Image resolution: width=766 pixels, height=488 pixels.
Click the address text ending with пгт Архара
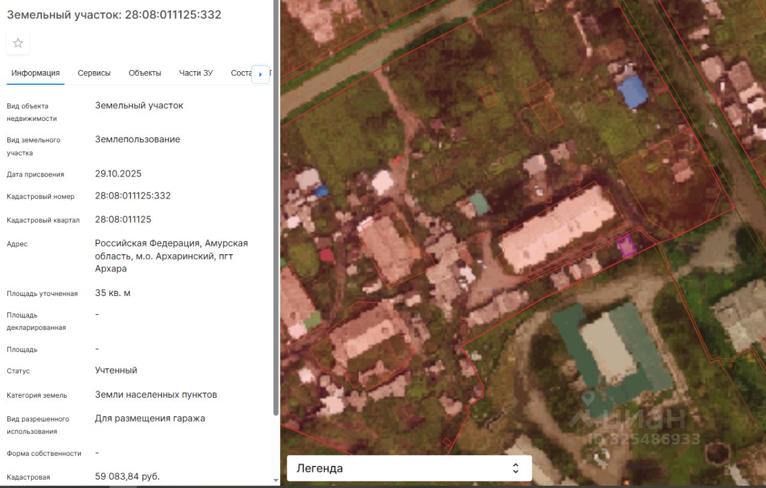(x=171, y=256)
